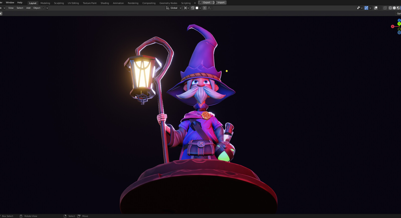Open the viewport Select menu
Image resolution: width=401 pixels, height=218 pixels.
coord(20,8)
